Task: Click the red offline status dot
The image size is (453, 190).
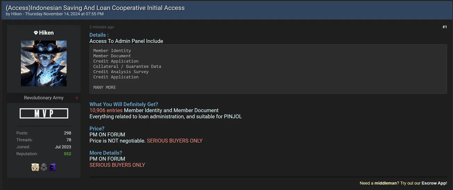Action: click(x=77, y=98)
